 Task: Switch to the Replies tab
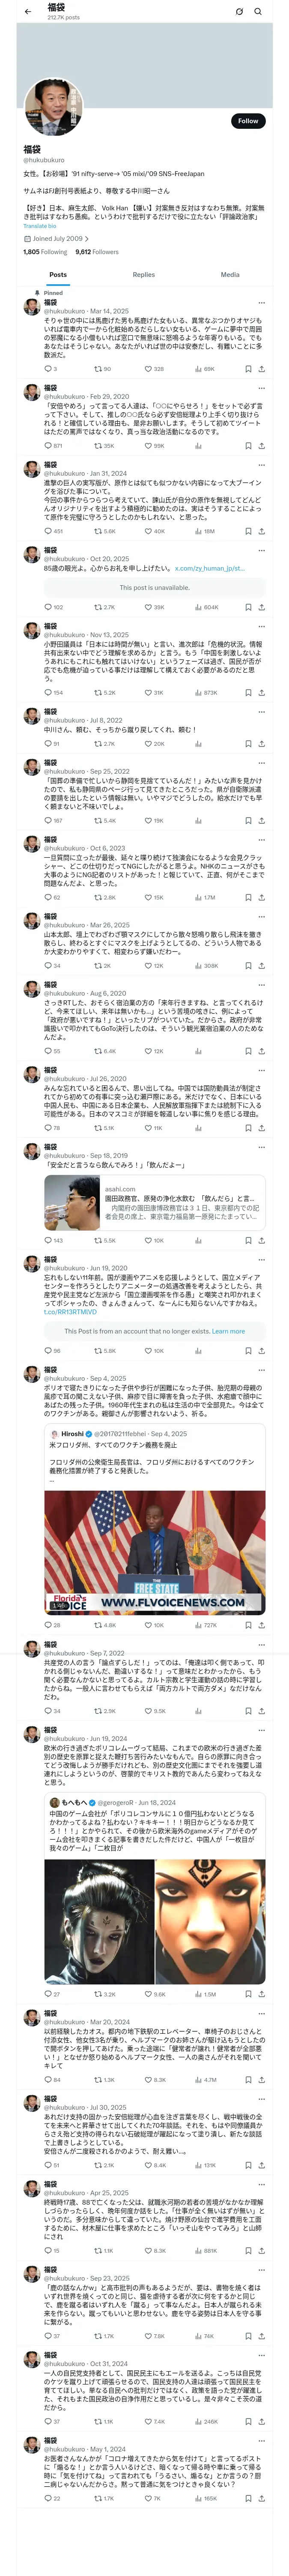(x=143, y=274)
